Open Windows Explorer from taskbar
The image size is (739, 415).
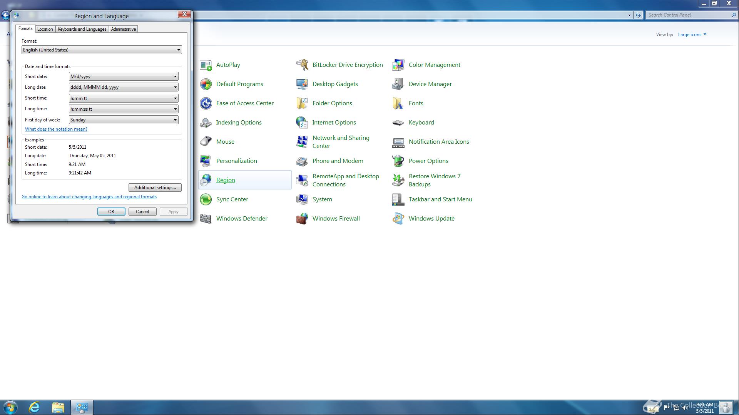tap(58, 407)
